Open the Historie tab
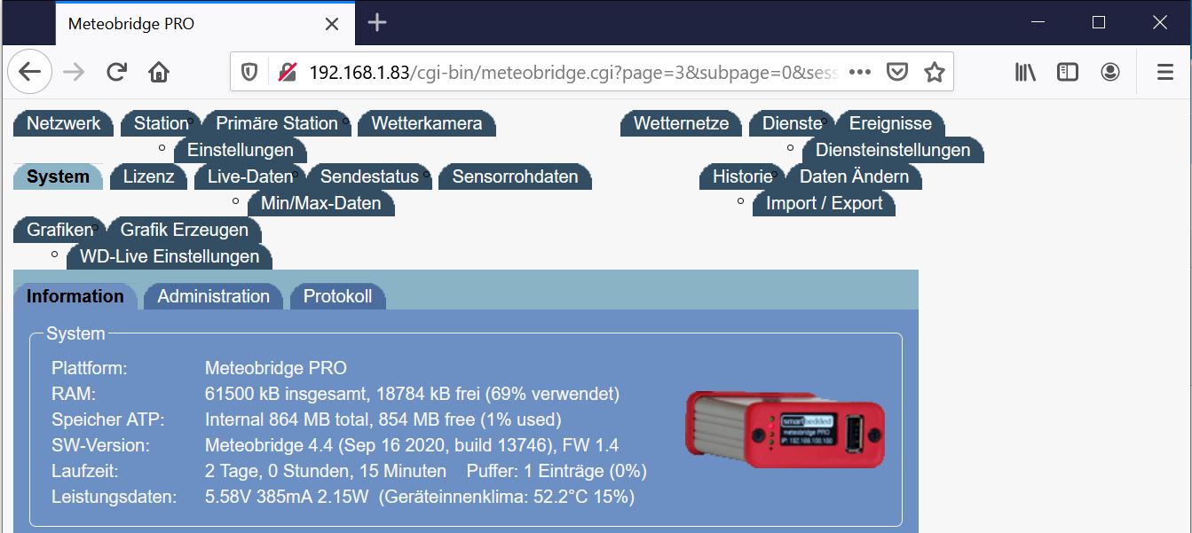The width and height of the screenshot is (1192, 533). pyautogui.click(x=743, y=176)
